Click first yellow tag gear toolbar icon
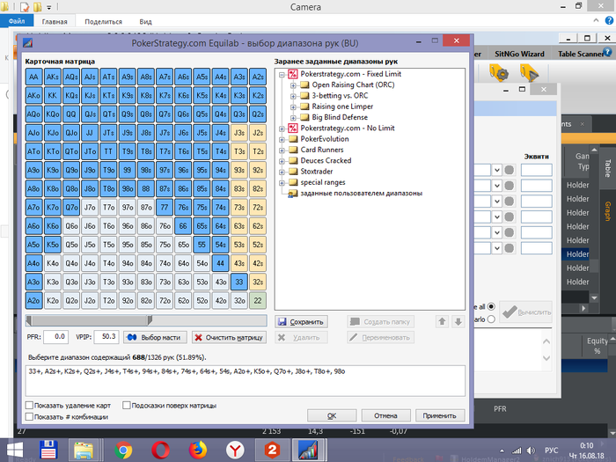Image resolution: width=616 pixels, height=462 pixels. [499, 73]
